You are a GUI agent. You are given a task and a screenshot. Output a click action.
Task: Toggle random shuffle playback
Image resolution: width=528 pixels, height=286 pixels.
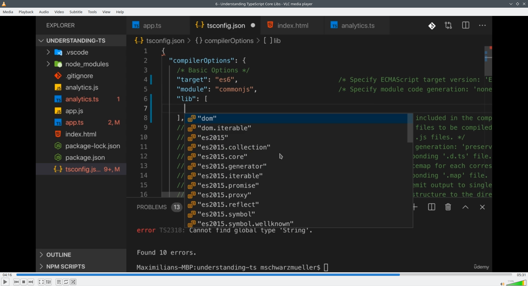click(x=73, y=282)
